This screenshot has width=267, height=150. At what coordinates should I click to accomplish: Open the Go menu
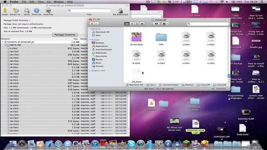[49, 2]
